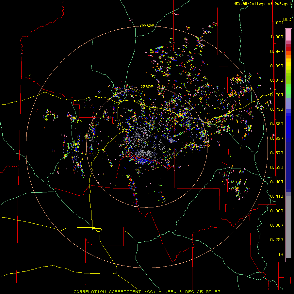Click the 0.893 scale value
The height and width of the screenshot is (294, 294).
click(277, 66)
